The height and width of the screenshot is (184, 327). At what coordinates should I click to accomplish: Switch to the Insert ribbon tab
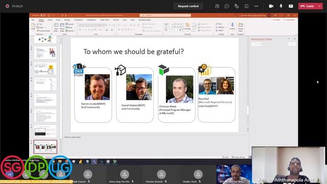tap(50, 20)
